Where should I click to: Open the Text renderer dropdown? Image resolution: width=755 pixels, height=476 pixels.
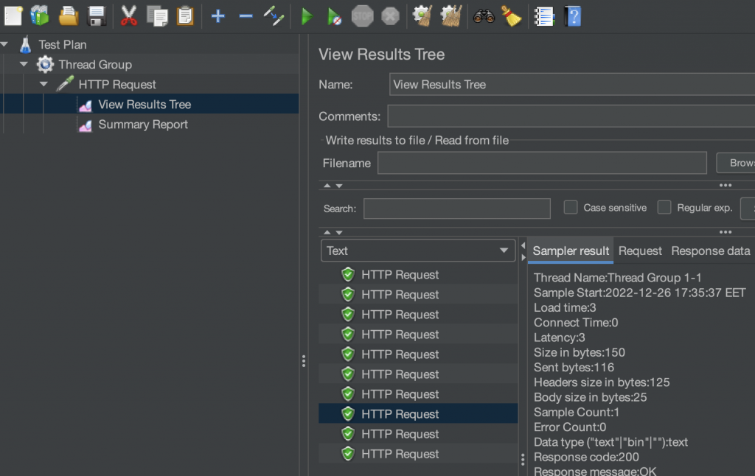coord(418,251)
